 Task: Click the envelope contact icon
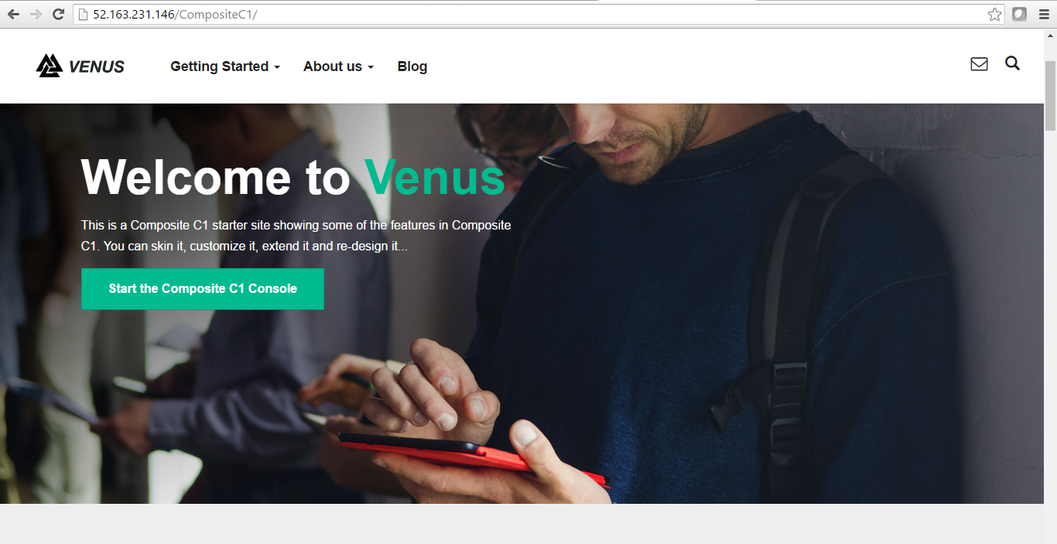coord(979,64)
